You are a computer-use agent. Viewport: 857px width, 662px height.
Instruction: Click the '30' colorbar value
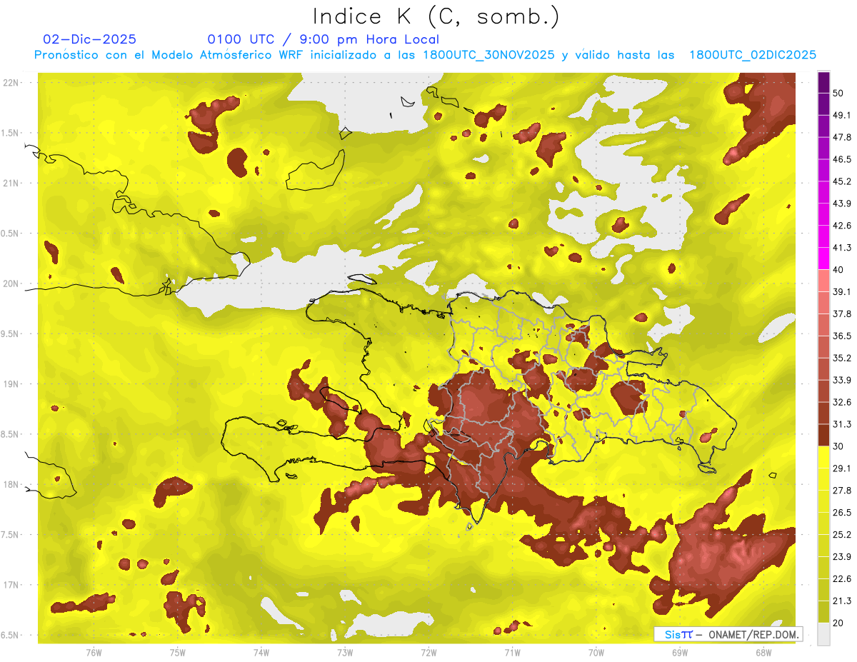839,446
